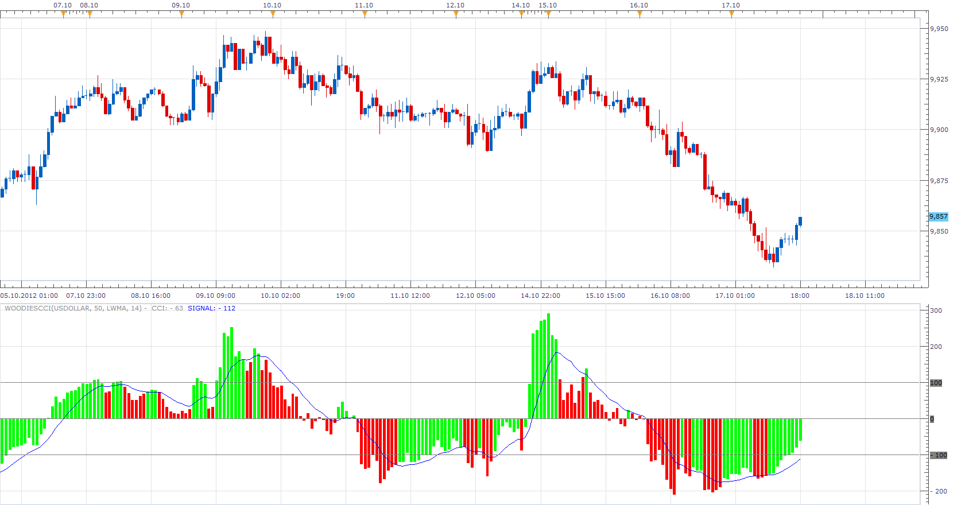961x505 pixels.
Task: Click the 12.10 day marker
Action: click(456, 14)
